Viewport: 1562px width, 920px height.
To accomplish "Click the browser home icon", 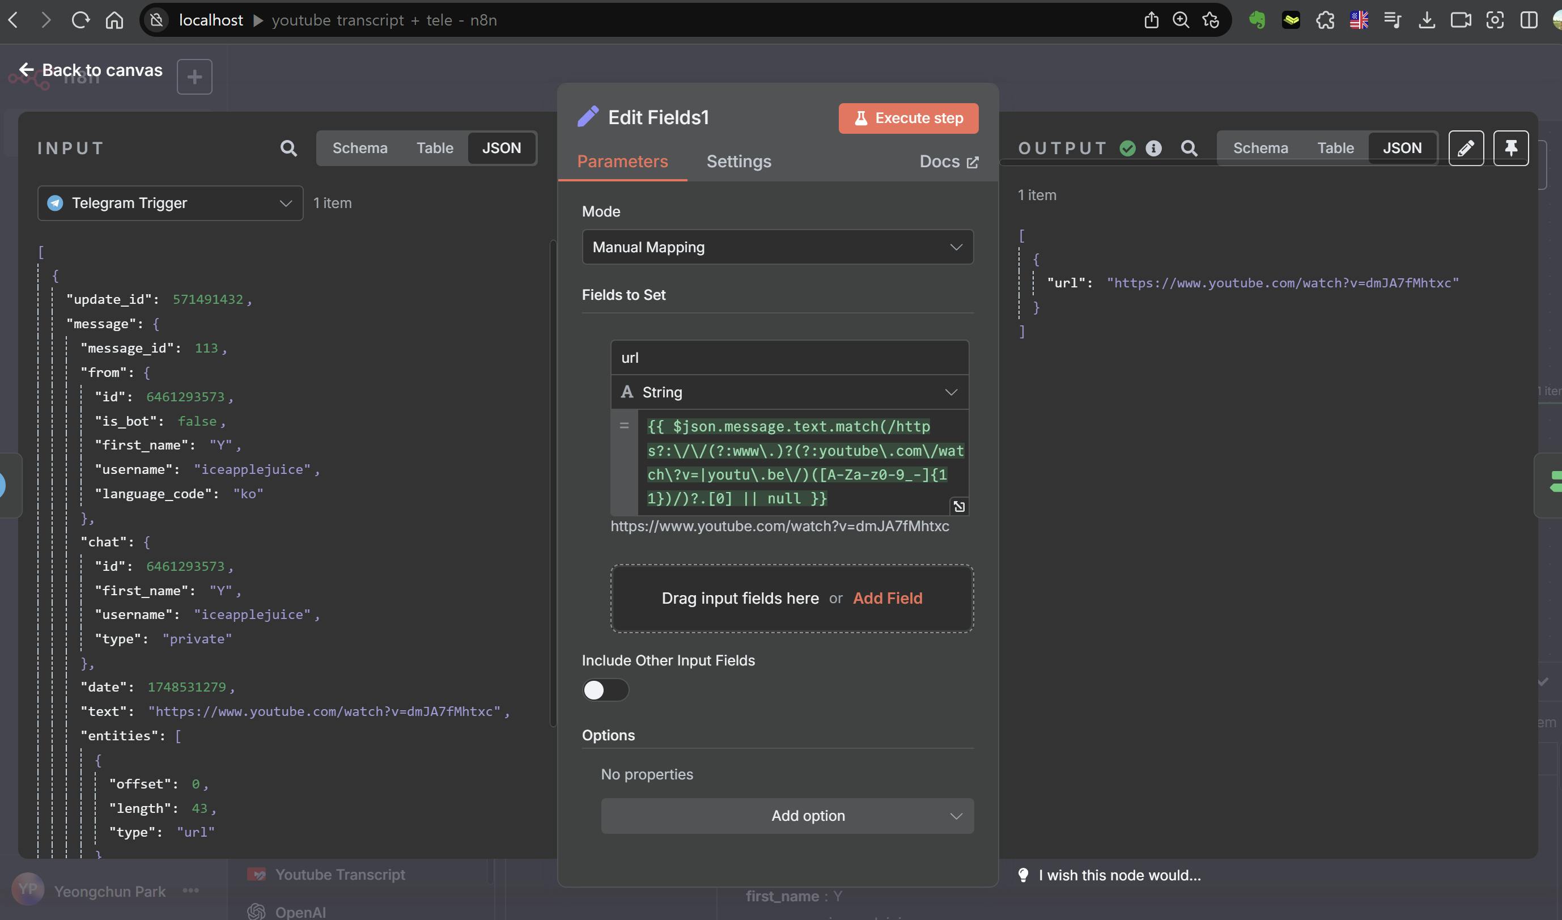I will point(114,20).
